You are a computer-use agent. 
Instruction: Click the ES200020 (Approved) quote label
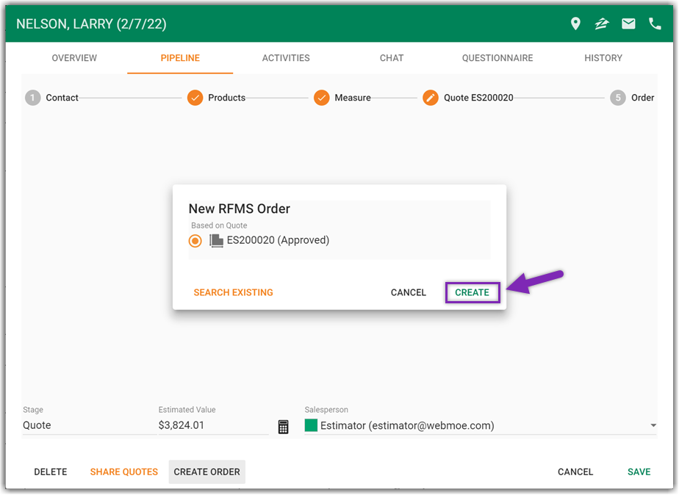pyautogui.click(x=278, y=240)
